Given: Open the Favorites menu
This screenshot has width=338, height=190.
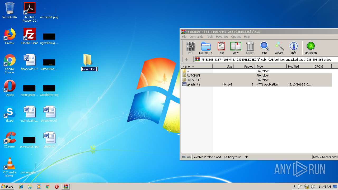Looking at the screenshot, I should pyautogui.click(x=222, y=37).
